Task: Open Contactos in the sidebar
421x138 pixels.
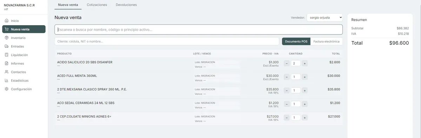Action: tap(24, 72)
